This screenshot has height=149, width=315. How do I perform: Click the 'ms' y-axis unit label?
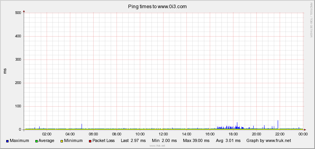(5, 71)
